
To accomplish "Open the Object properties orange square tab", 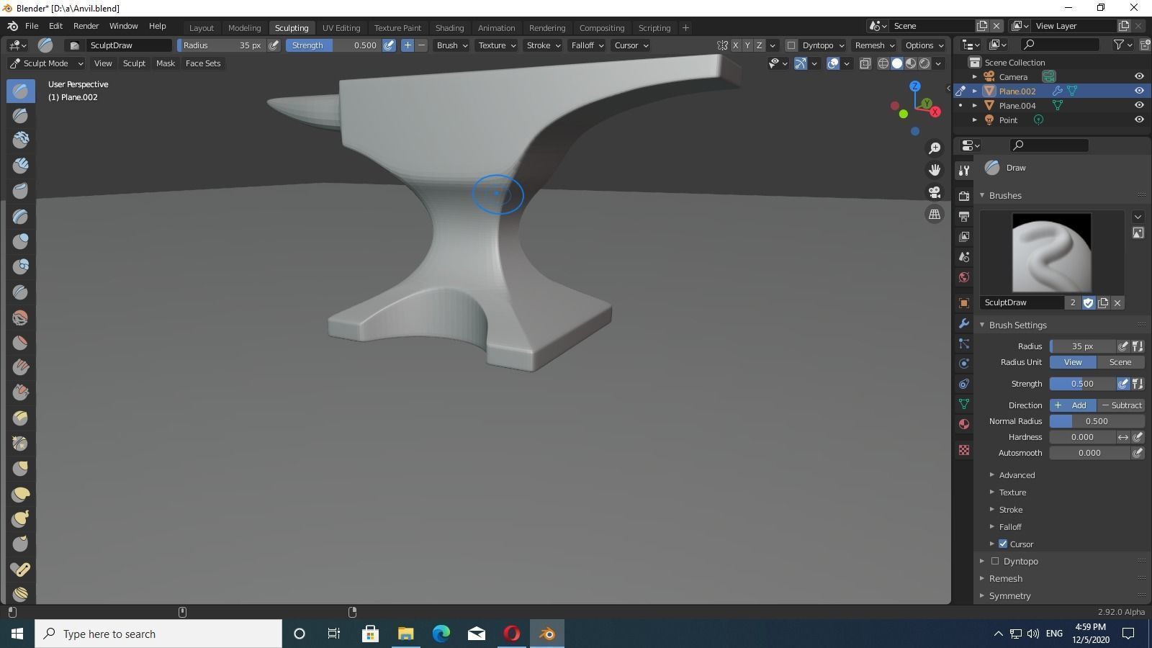I will coord(963,302).
